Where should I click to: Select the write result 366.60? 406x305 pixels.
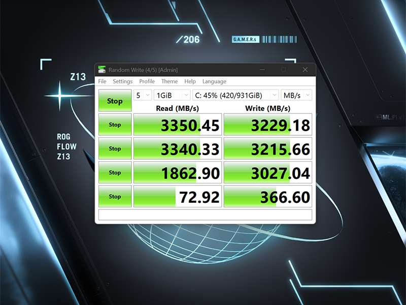268,196
